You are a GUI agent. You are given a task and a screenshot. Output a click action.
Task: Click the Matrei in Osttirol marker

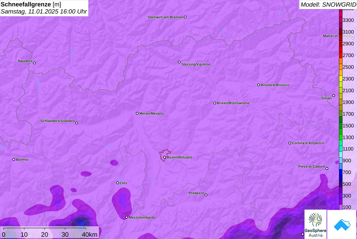[353, 38]
